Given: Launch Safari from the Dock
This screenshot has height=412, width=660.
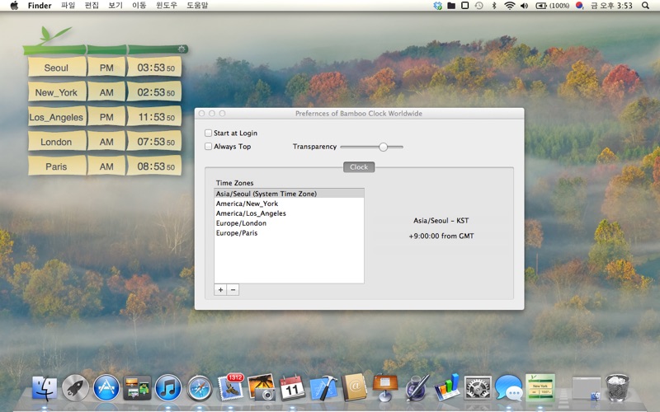Looking at the screenshot, I should (x=200, y=387).
